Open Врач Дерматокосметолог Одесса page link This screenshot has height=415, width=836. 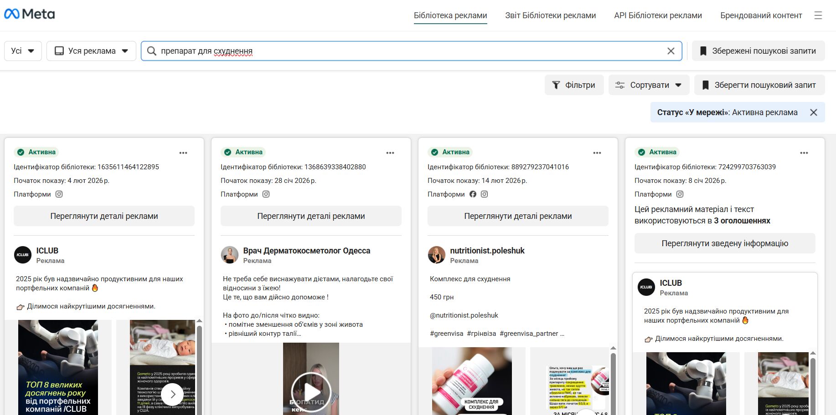pyautogui.click(x=307, y=251)
